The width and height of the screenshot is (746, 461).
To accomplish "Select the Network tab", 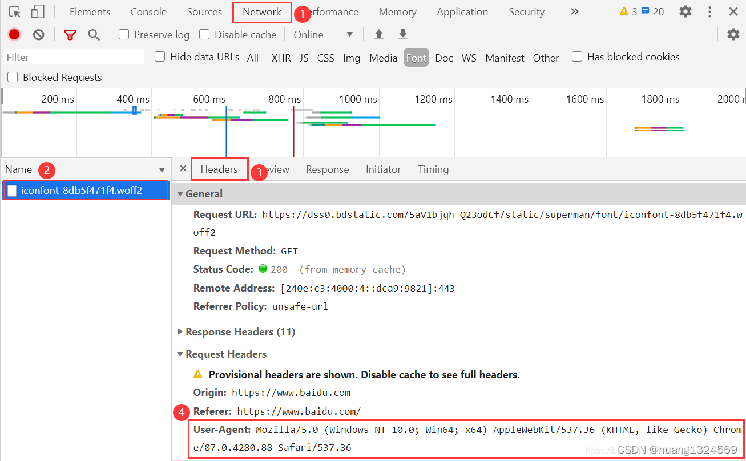I will pos(262,11).
